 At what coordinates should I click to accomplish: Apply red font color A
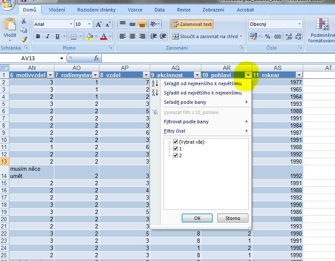tap(104, 37)
